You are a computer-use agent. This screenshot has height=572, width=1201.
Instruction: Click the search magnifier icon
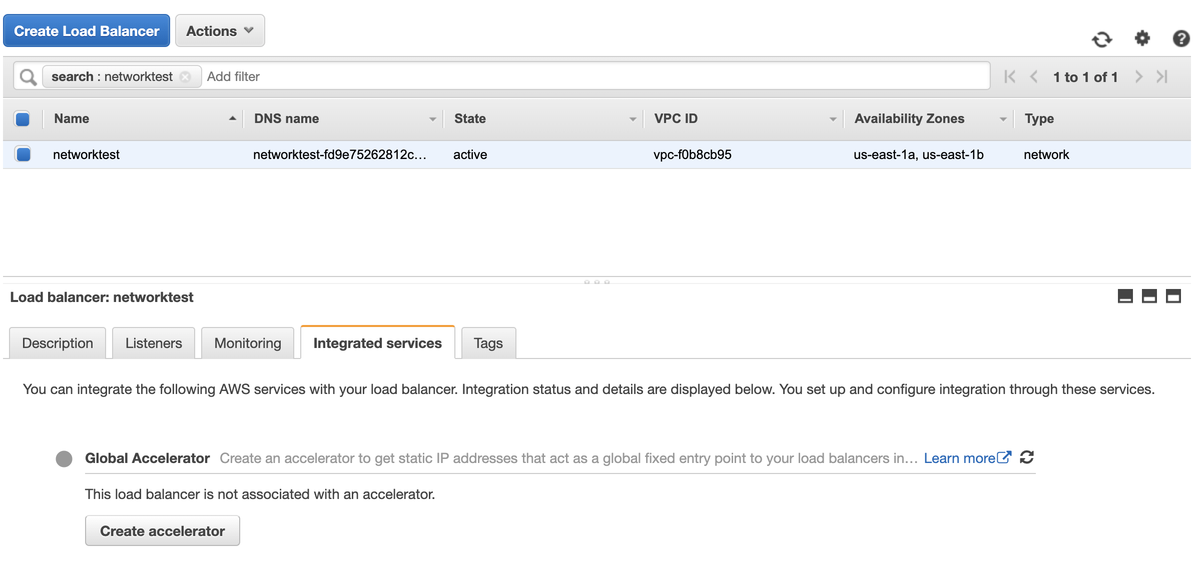(x=28, y=77)
